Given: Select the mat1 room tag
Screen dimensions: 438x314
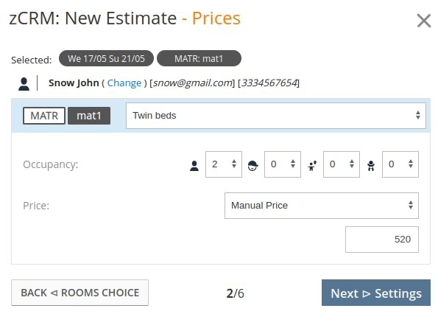Looking at the screenshot, I should click(89, 116).
